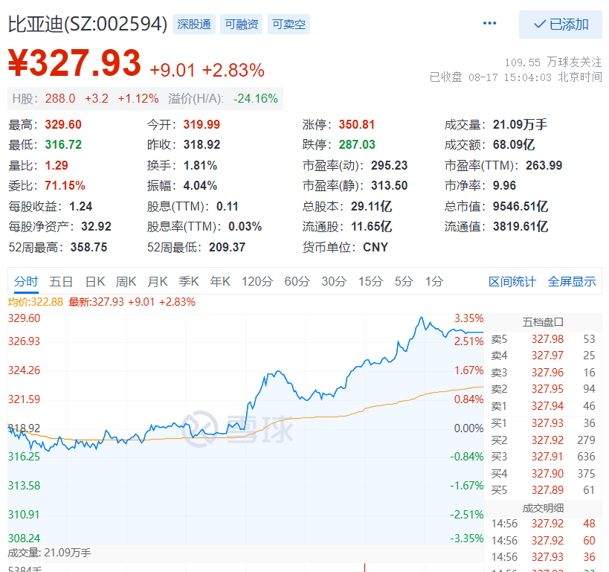Click the 可卖空 tag

[x=289, y=25]
